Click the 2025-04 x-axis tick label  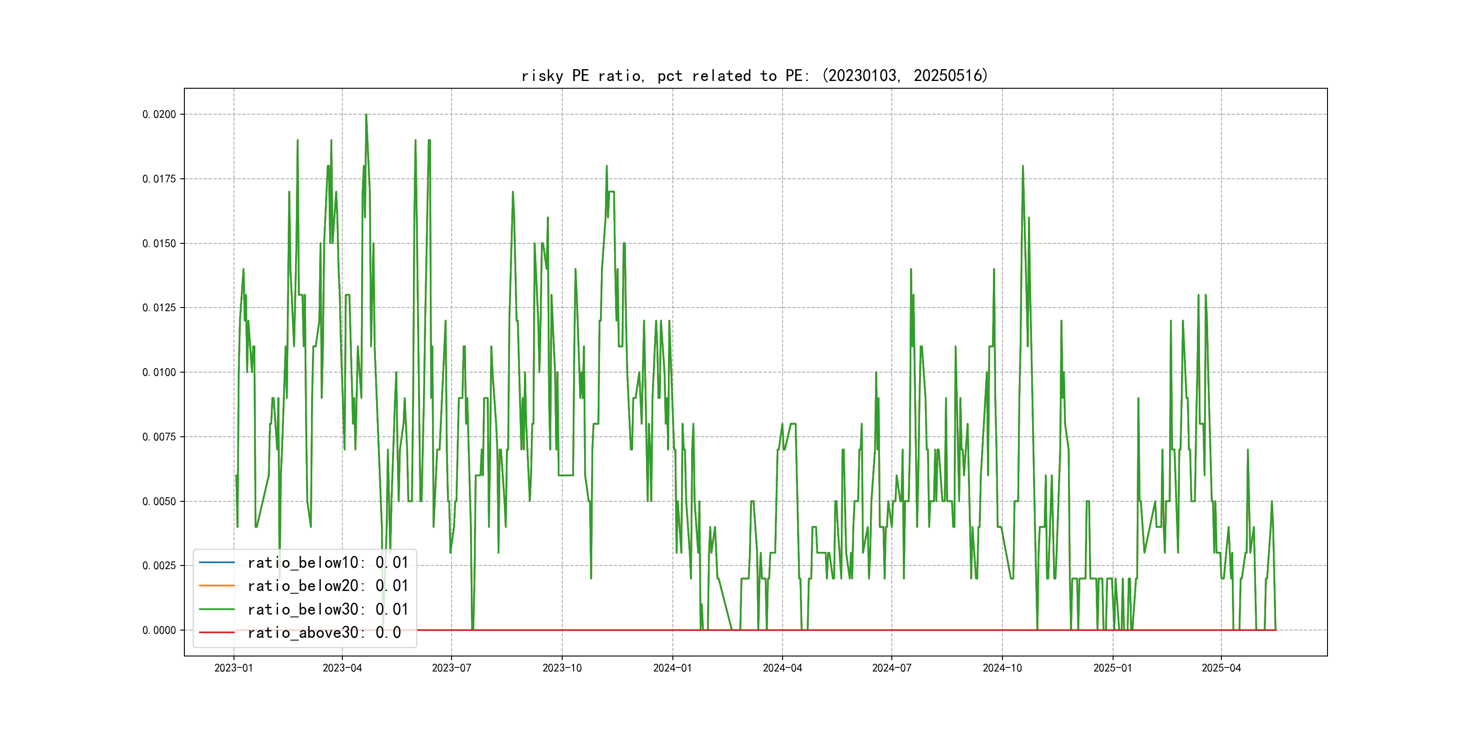tap(1221, 668)
